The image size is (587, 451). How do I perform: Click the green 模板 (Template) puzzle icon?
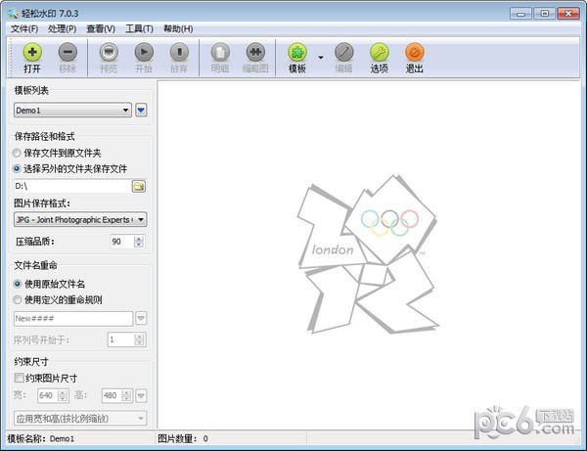297,52
